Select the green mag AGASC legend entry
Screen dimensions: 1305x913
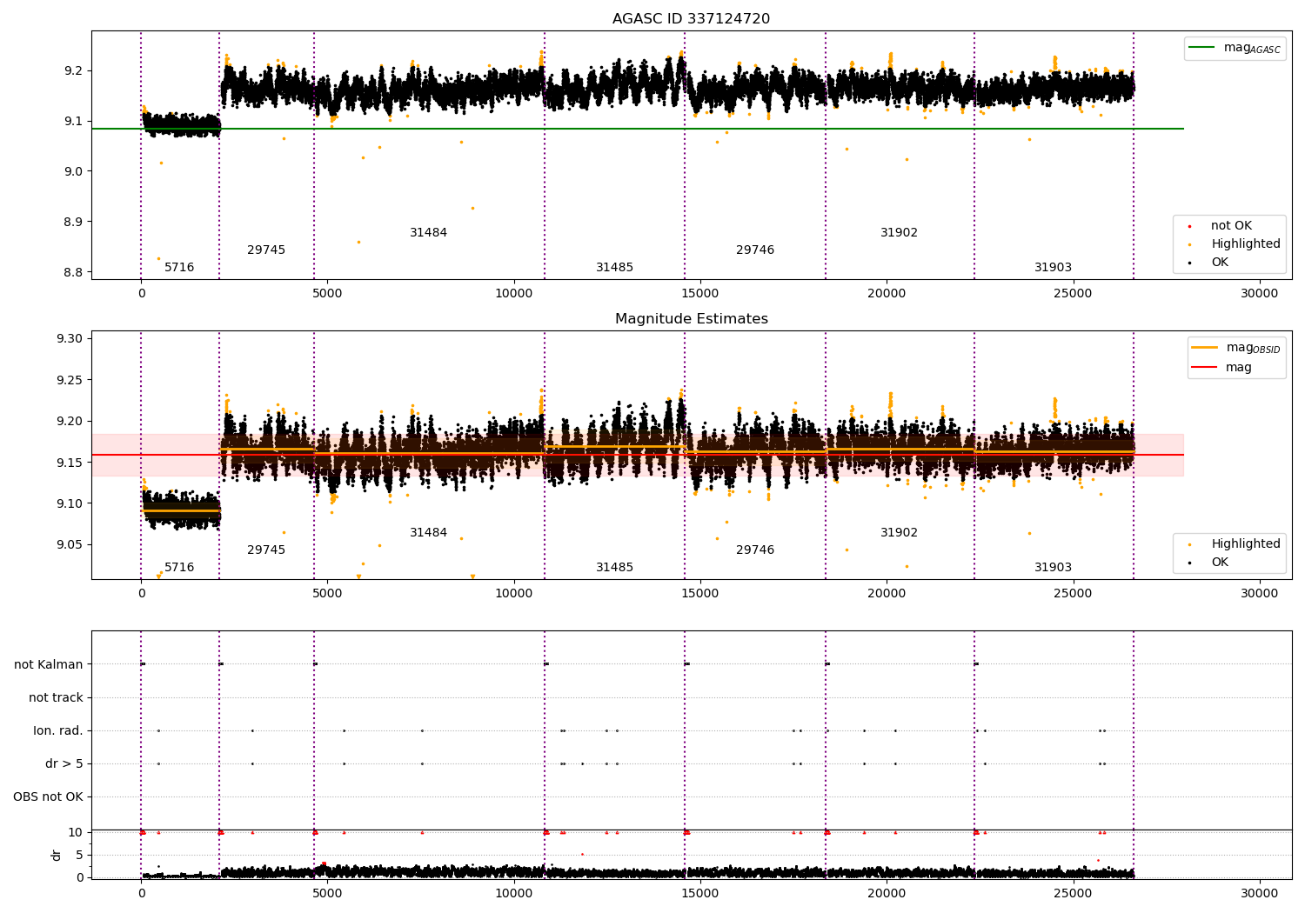[x=1235, y=48]
